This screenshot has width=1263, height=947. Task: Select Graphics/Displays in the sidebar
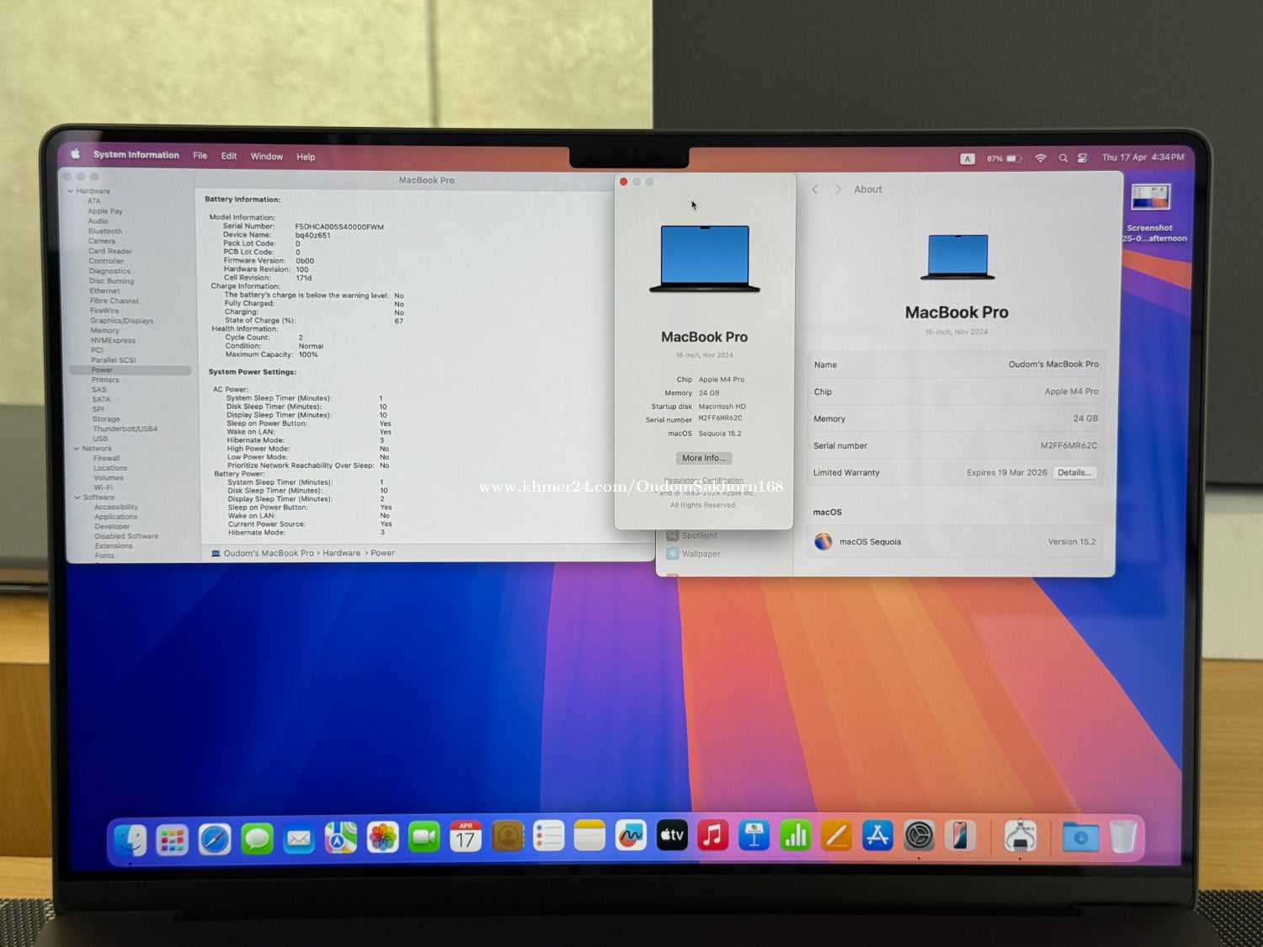(x=122, y=321)
